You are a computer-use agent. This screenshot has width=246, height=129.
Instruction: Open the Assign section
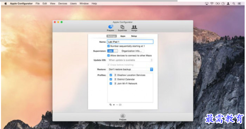pyautogui.click(x=134, y=28)
